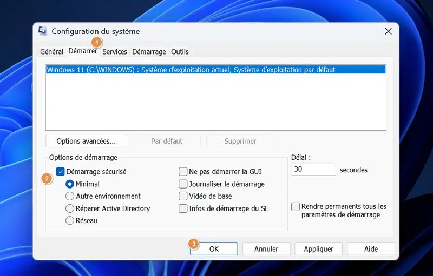433x276 pixels.
Task: Check Rendre permanents tous les paramètres
Action: [296, 206]
